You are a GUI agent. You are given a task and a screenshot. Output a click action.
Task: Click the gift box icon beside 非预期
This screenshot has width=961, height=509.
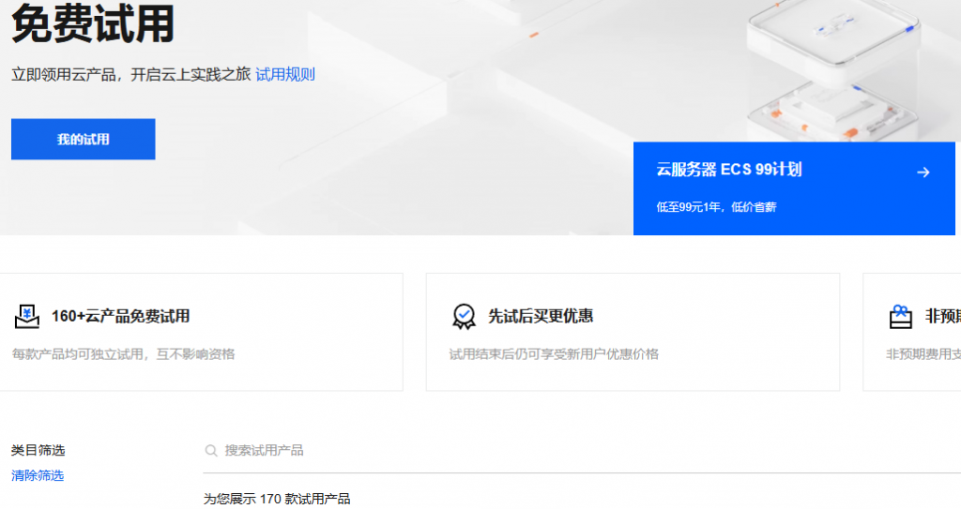tap(900, 317)
